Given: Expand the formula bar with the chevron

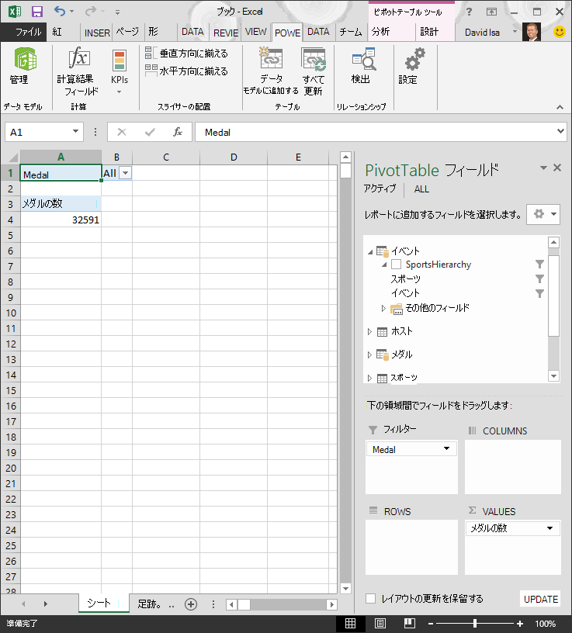Looking at the screenshot, I should click(560, 131).
